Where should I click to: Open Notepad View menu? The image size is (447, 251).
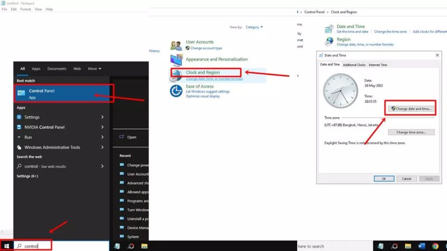coord(38,9)
